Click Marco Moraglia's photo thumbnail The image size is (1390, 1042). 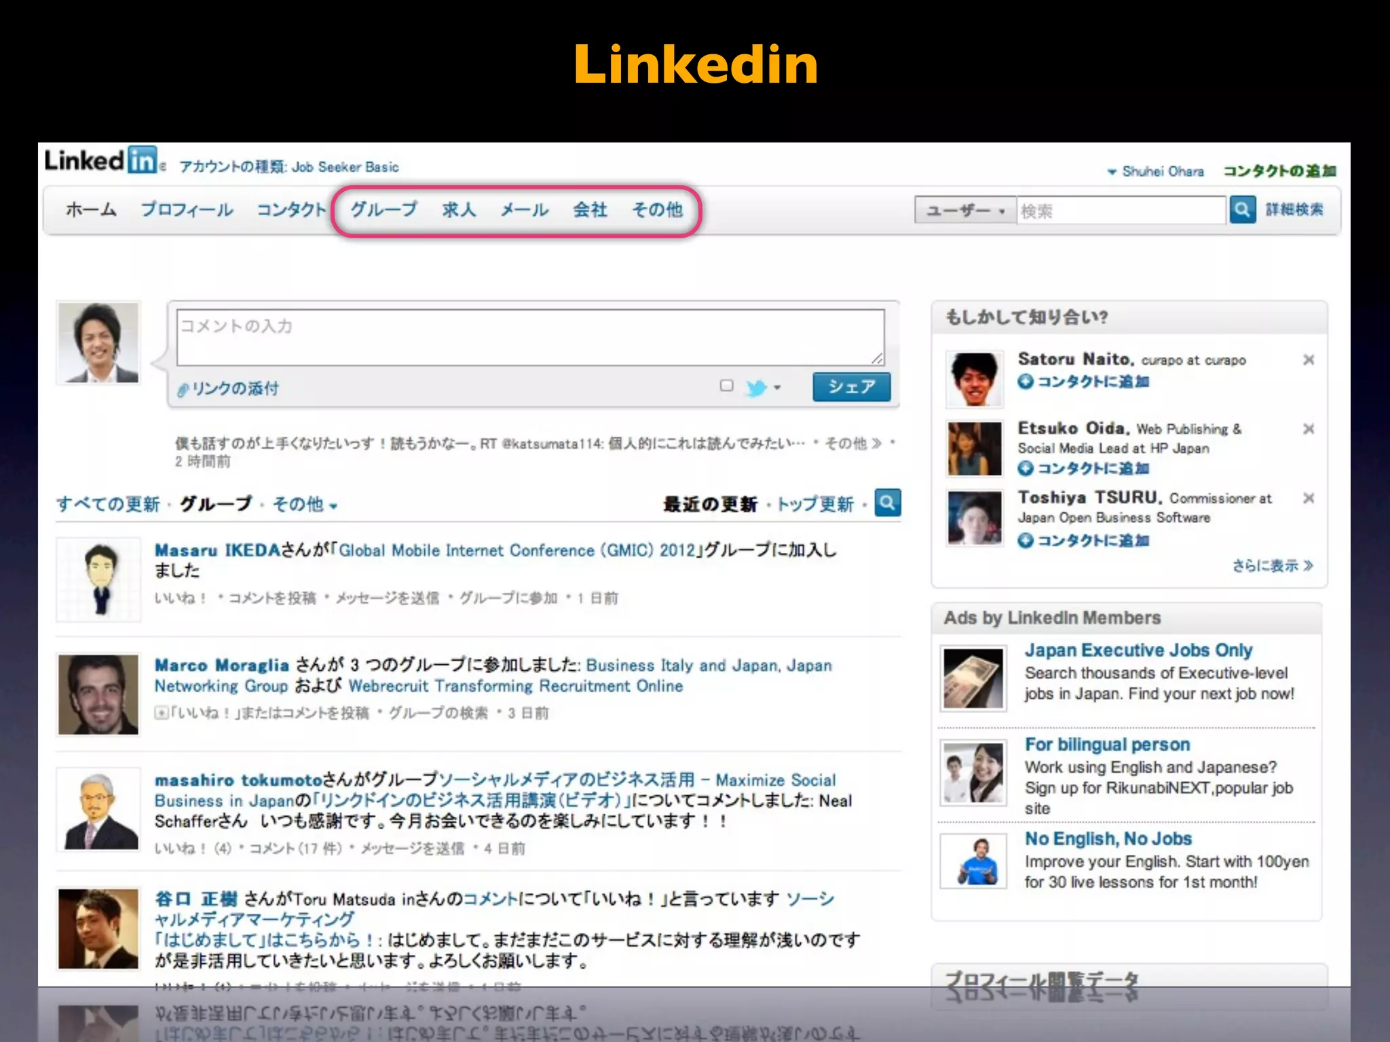click(x=98, y=694)
